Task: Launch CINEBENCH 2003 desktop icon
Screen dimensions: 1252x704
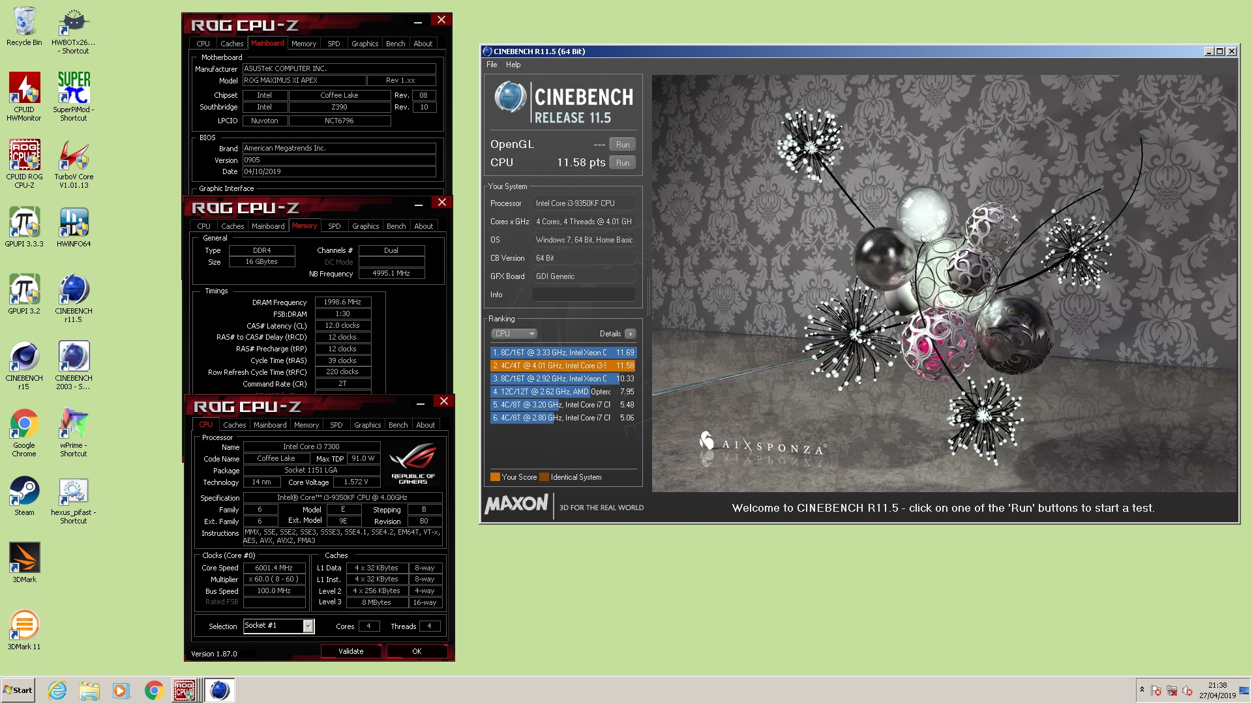Action: (x=74, y=365)
